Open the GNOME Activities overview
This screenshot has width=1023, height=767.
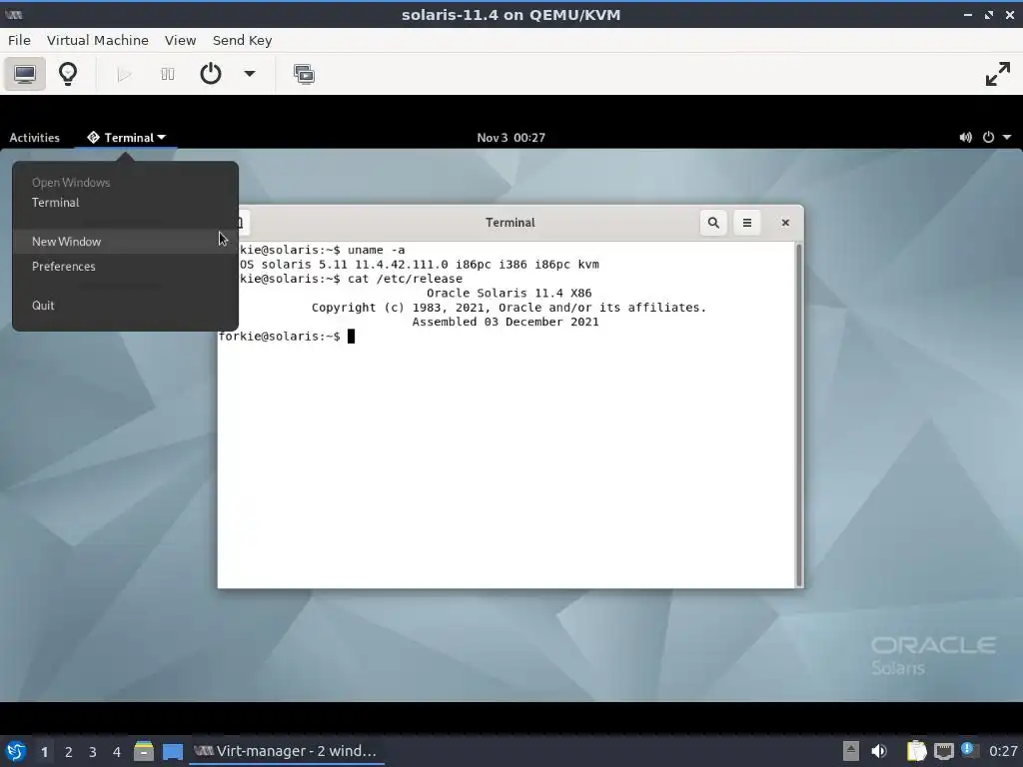[x=35, y=138]
